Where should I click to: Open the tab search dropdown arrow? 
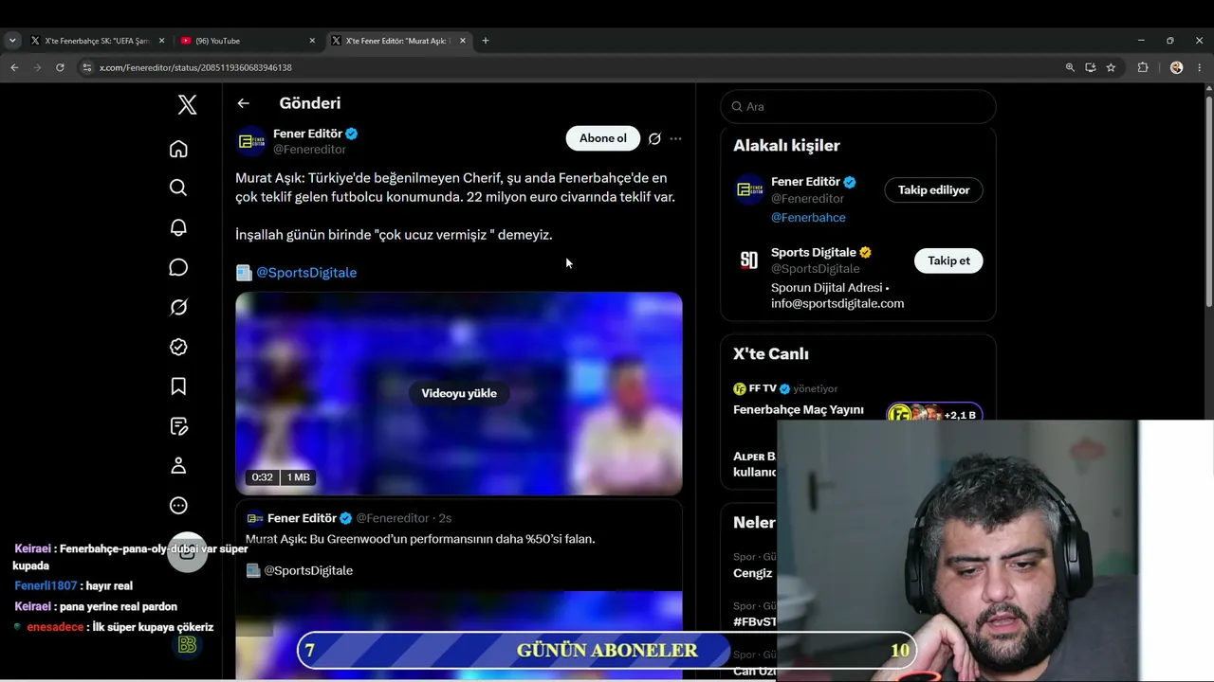(12, 41)
